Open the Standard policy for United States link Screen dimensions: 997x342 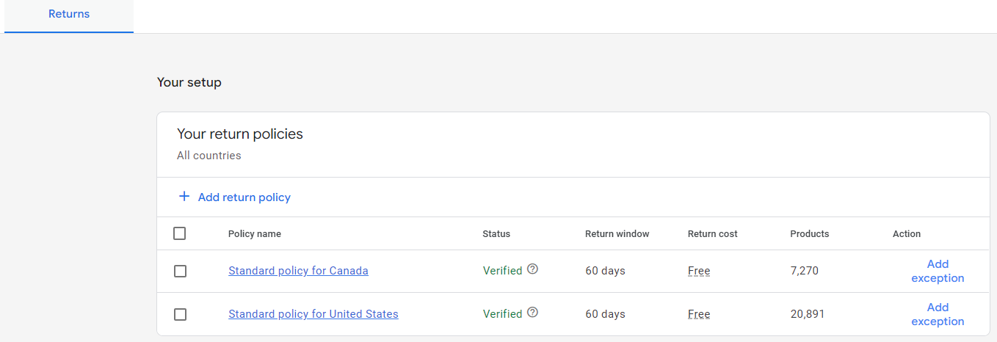[313, 314]
